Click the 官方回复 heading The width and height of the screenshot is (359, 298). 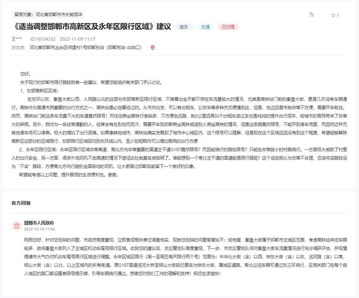[21, 203]
